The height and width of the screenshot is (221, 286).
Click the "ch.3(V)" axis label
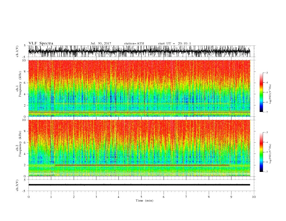click(17, 185)
